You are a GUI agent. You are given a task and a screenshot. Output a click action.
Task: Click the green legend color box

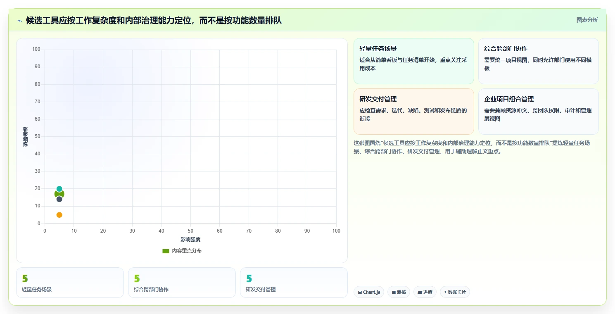166,251
